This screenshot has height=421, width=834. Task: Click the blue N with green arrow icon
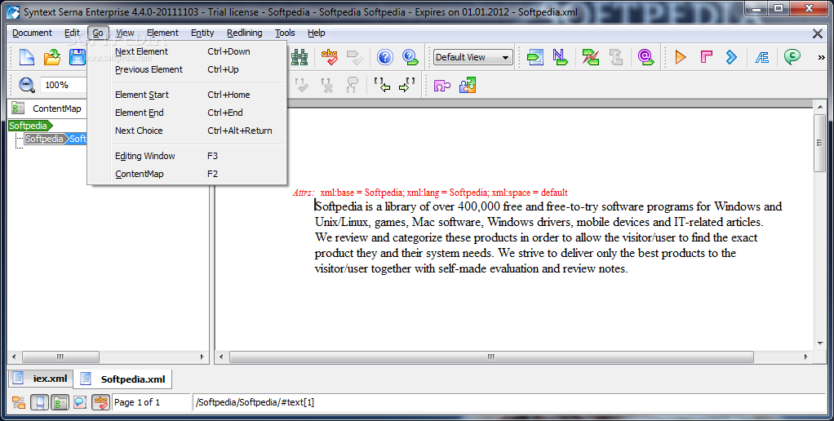(560, 57)
